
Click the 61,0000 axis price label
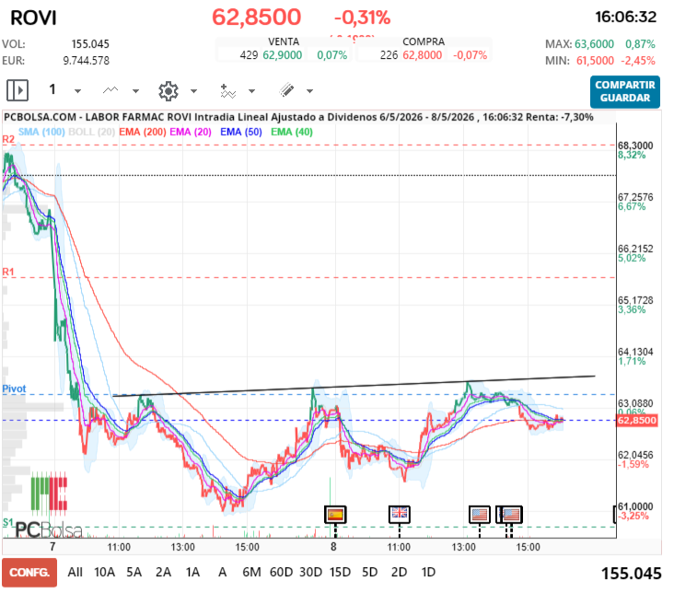point(635,507)
